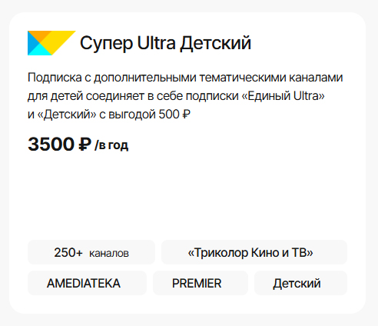Click the ruble symbol after 500
This screenshot has width=378, height=326.
pos(186,115)
